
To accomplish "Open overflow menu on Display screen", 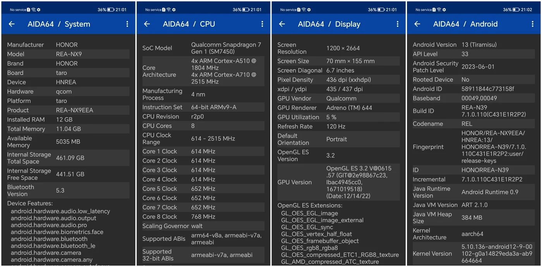I will (x=397, y=24).
